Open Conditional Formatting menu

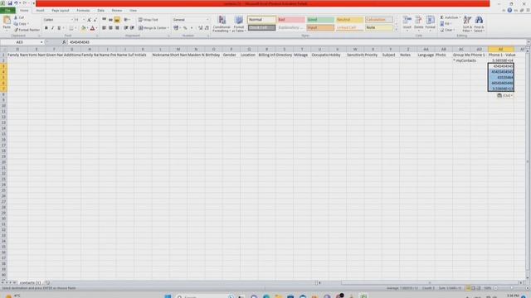[x=222, y=24]
